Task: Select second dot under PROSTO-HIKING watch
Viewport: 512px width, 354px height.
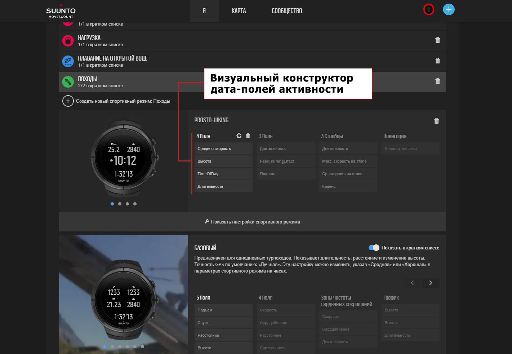Action: click(x=120, y=204)
